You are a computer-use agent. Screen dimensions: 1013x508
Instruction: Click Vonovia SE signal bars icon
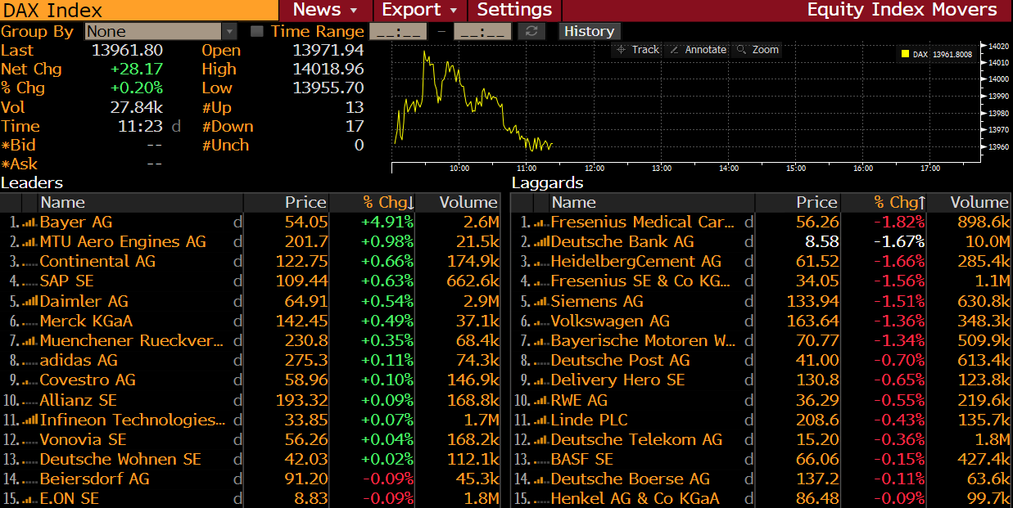coord(29,440)
